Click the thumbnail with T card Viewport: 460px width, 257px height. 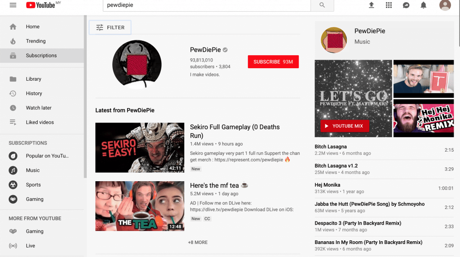pos(424,79)
